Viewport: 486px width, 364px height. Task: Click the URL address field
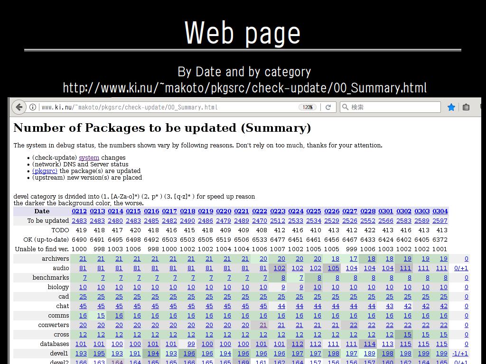[166, 107]
